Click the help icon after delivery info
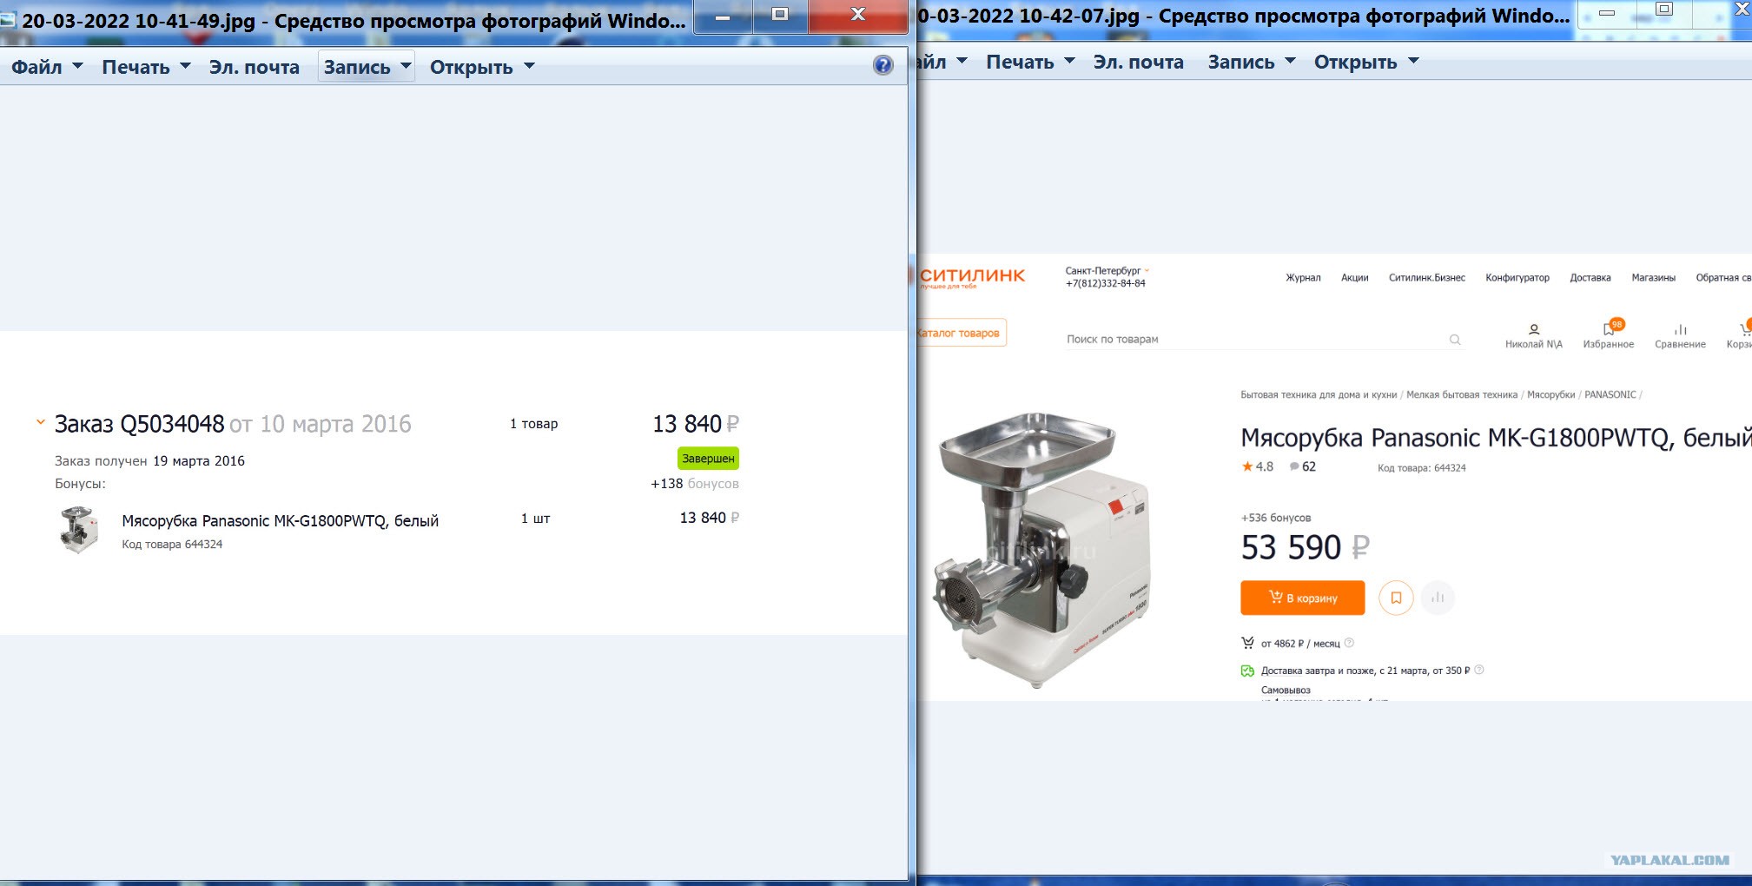 (1479, 670)
